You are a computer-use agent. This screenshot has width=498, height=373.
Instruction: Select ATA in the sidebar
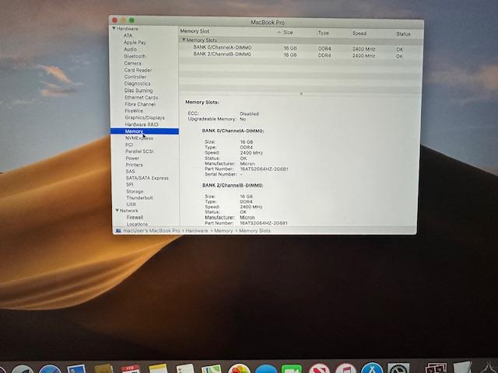[x=128, y=35]
